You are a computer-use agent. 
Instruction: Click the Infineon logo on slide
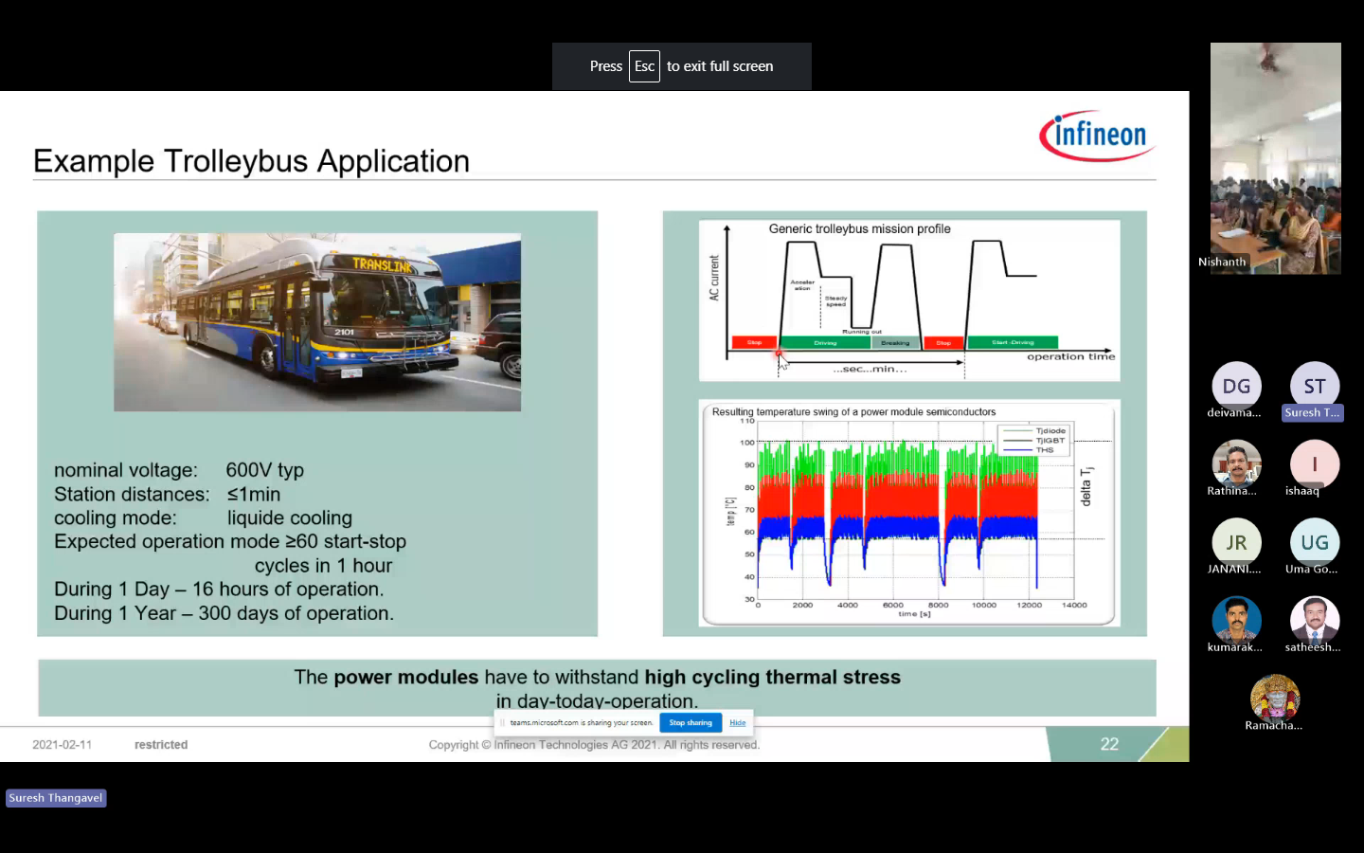tap(1097, 136)
